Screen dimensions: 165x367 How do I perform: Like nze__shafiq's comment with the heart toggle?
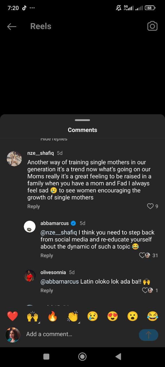coord(150,206)
